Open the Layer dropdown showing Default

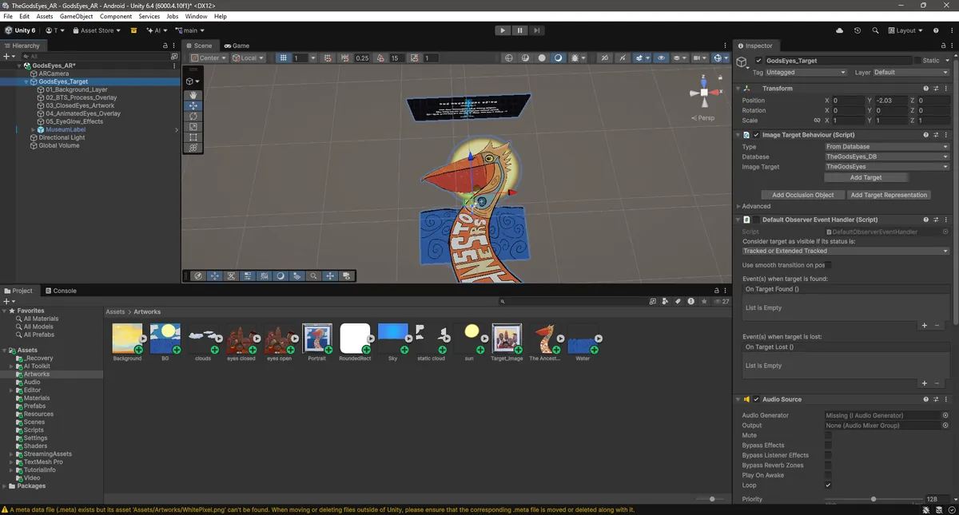pos(910,72)
